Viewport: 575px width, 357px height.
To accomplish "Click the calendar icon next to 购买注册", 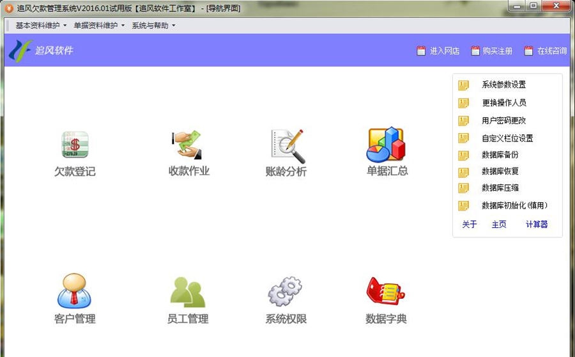I will coord(475,51).
